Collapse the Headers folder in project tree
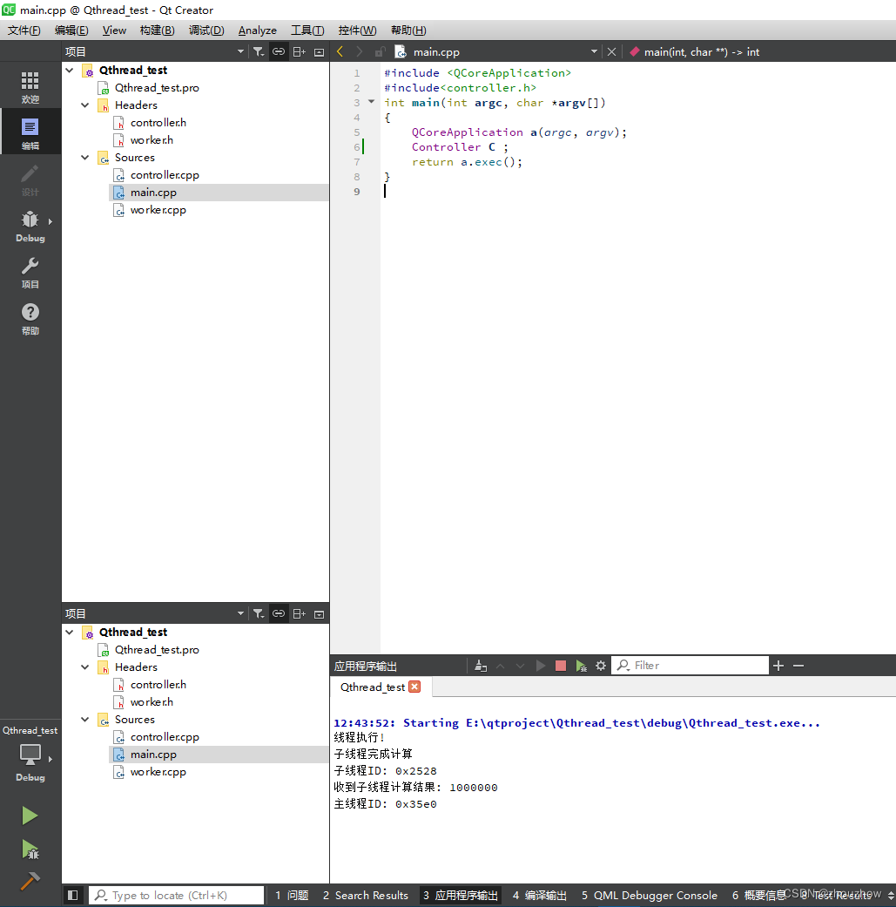896x907 pixels. 84,105
